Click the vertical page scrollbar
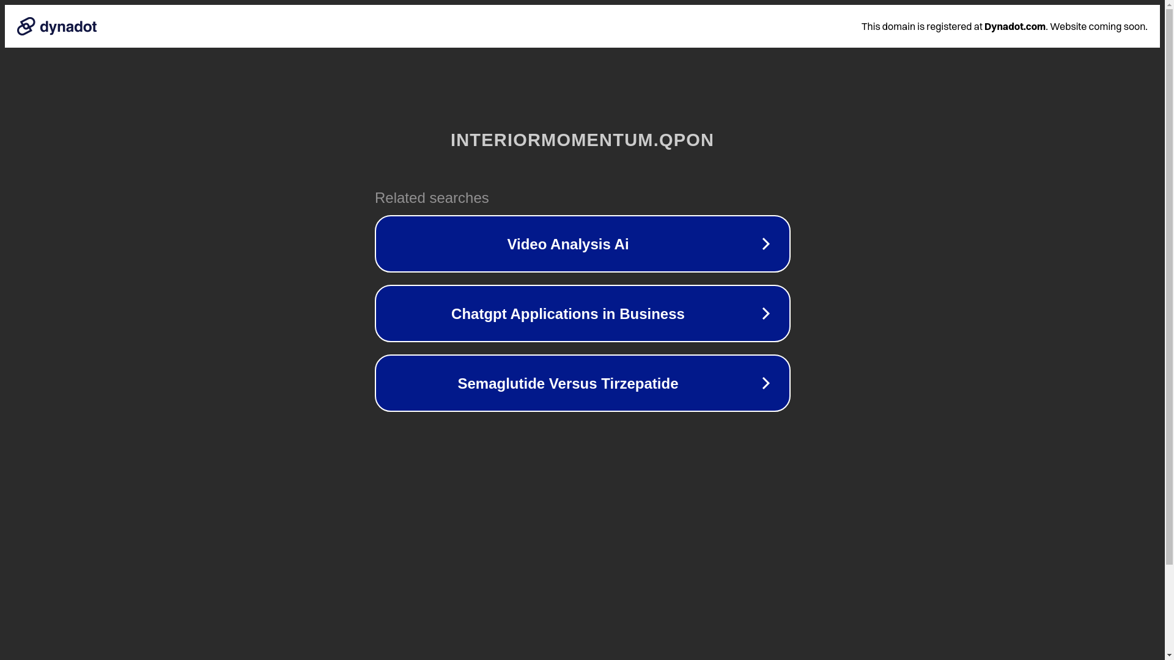 click(1169, 330)
